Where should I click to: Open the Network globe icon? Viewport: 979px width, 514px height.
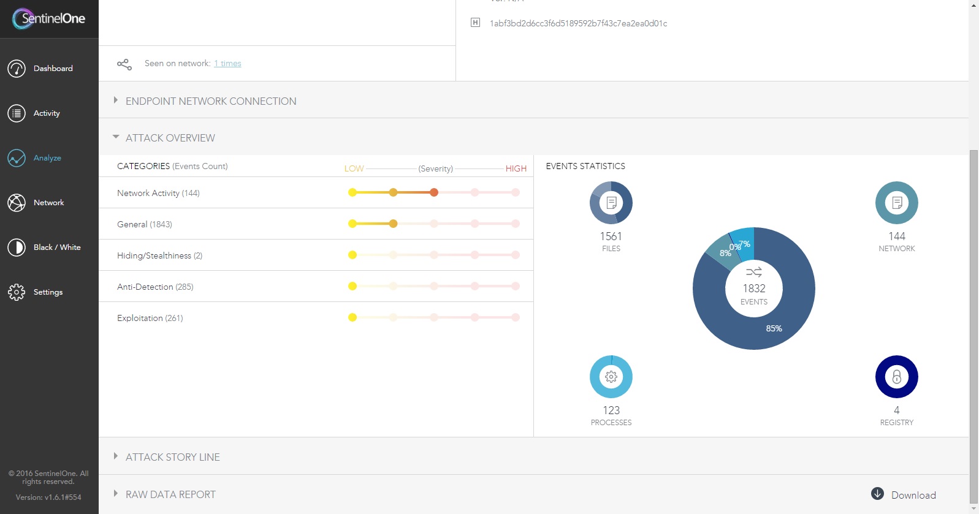pyautogui.click(x=17, y=203)
